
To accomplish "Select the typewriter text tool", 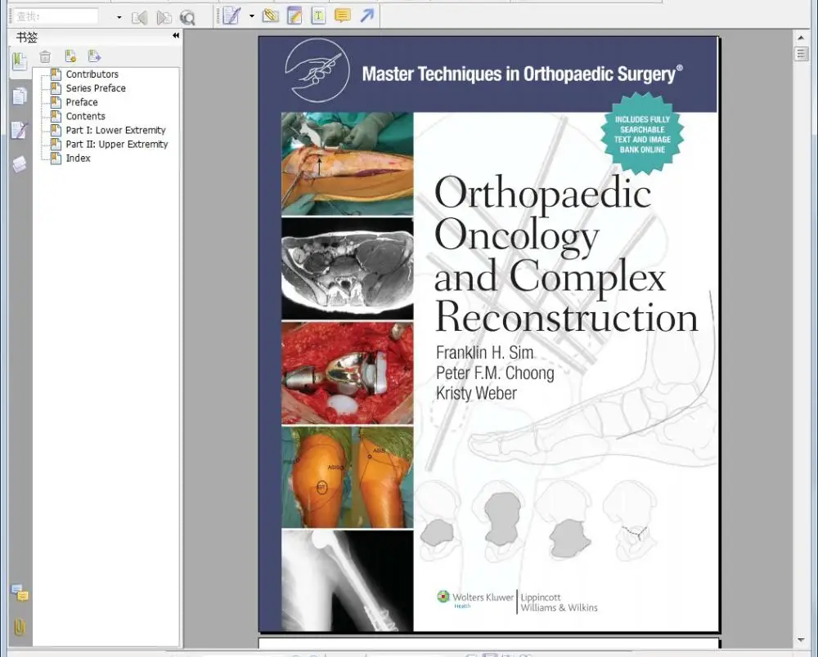I will [318, 16].
